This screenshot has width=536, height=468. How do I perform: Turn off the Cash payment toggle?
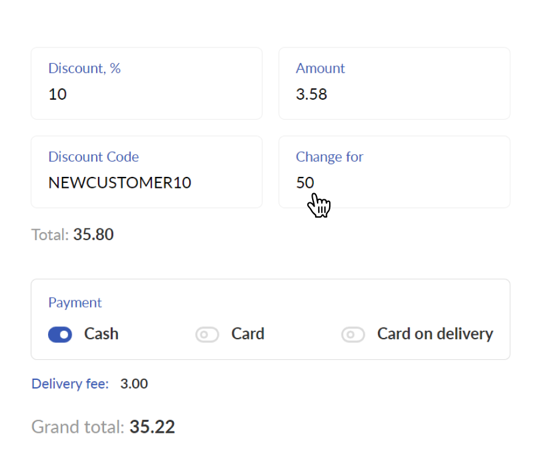pos(60,334)
